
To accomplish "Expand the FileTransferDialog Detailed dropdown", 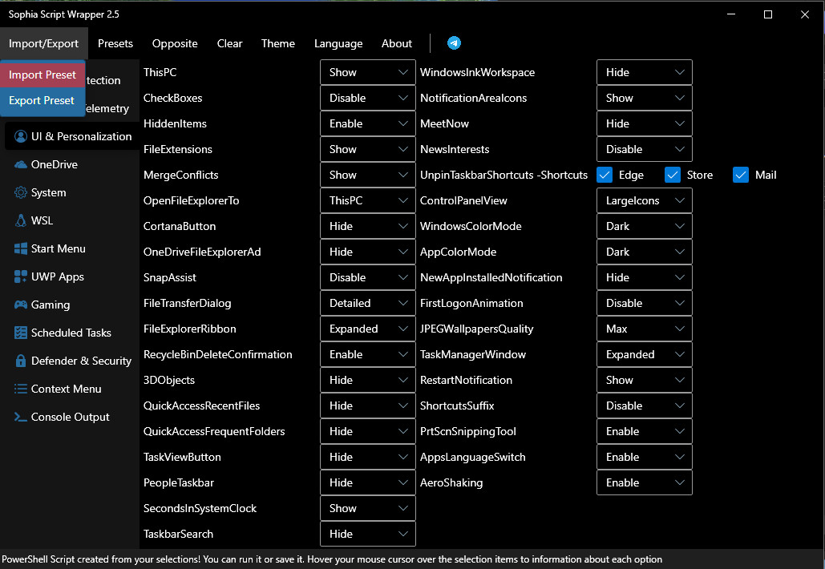I will (x=368, y=303).
